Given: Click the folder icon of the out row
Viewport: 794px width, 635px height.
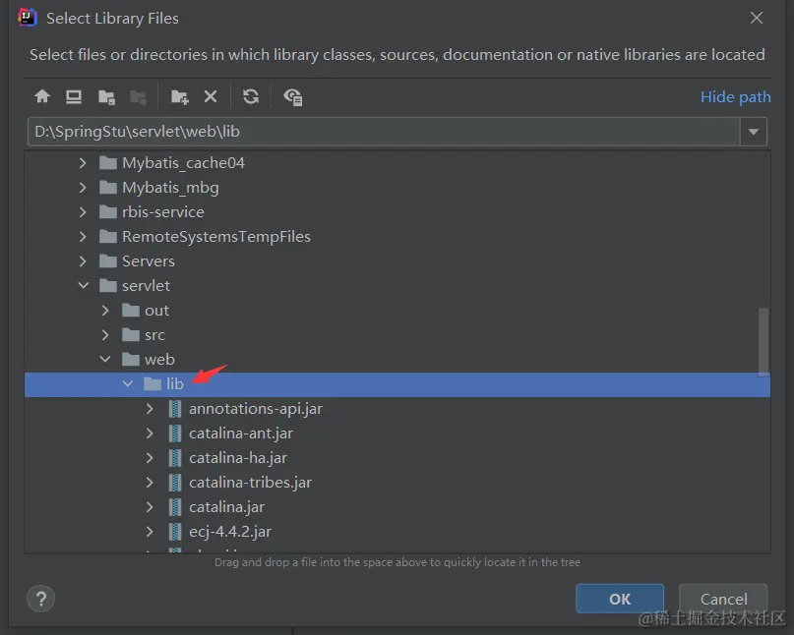Looking at the screenshot, I should [x=131, y=311].
